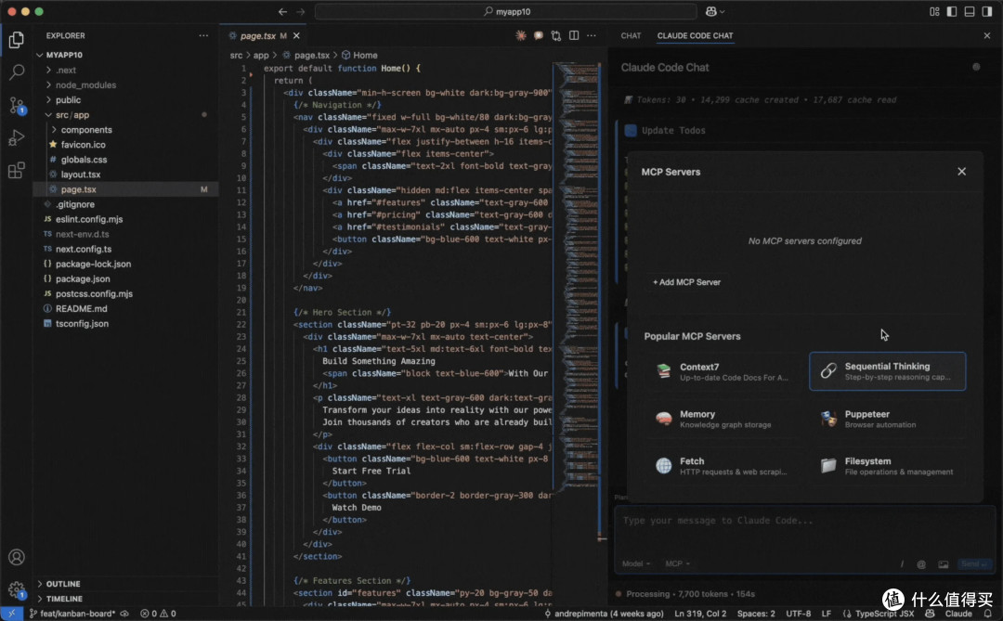Close the page.tsx editor tab

point(296,36)
